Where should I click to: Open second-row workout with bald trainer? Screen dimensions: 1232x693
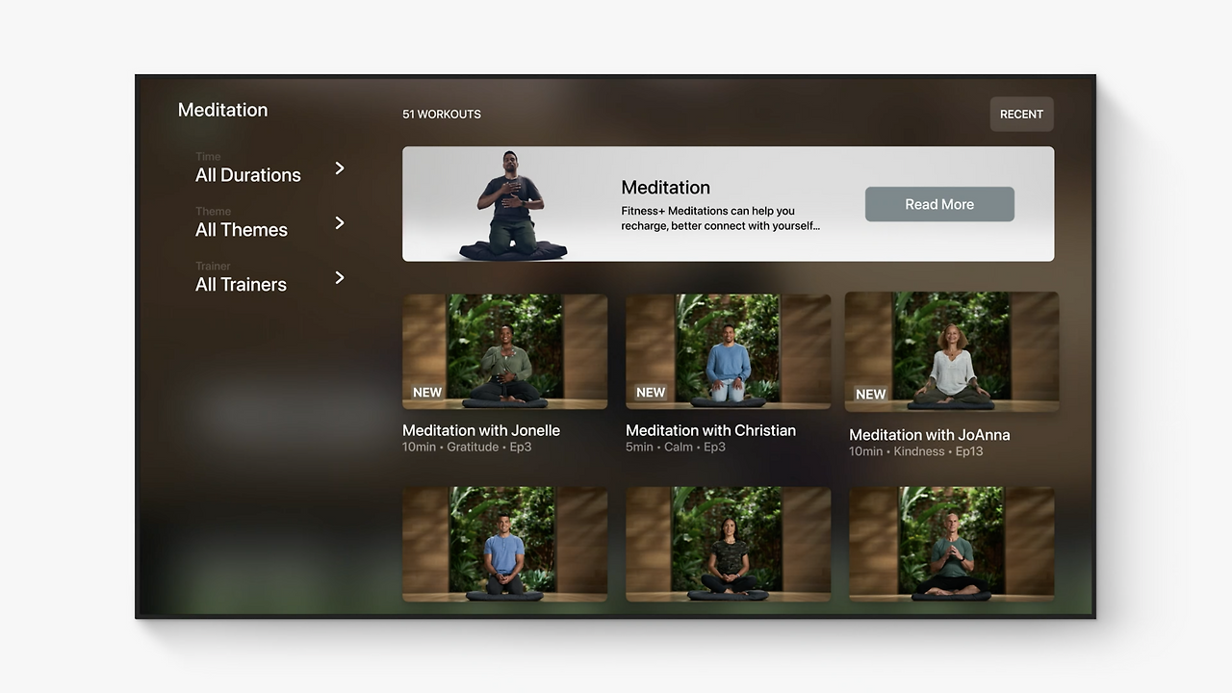coord(952,544)
